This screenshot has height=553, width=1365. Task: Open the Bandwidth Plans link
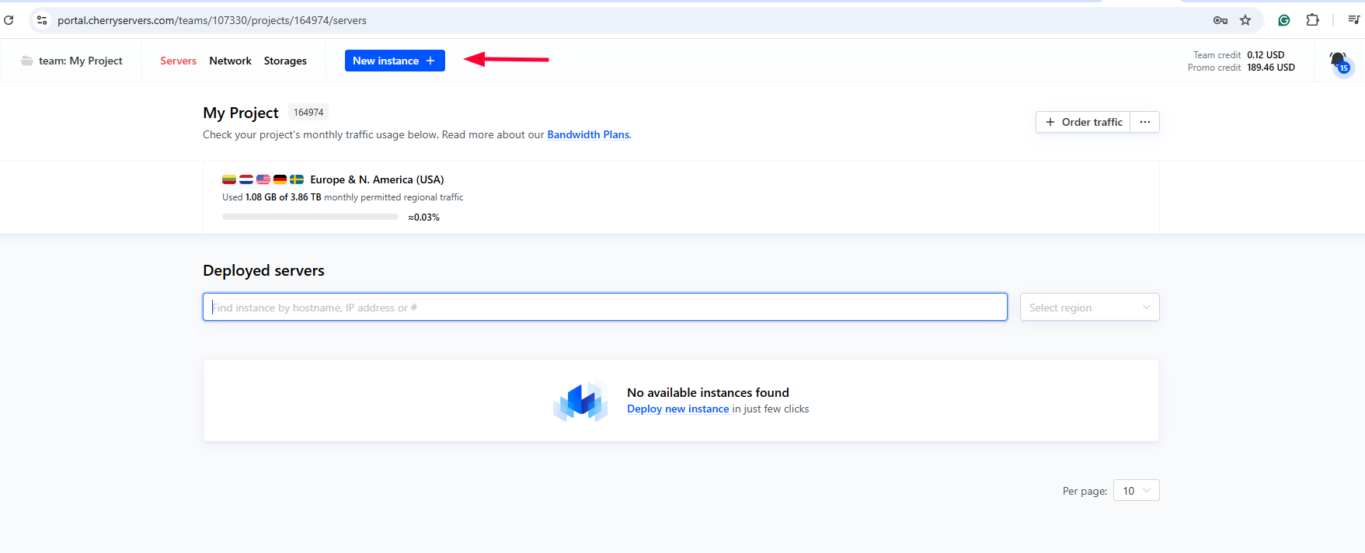(588, 134)
